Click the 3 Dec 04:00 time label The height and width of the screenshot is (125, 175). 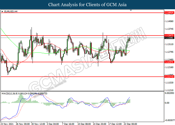53,124
